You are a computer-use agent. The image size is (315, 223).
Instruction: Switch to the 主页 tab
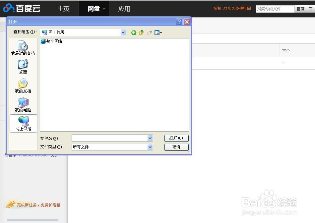tap(63, 9)
